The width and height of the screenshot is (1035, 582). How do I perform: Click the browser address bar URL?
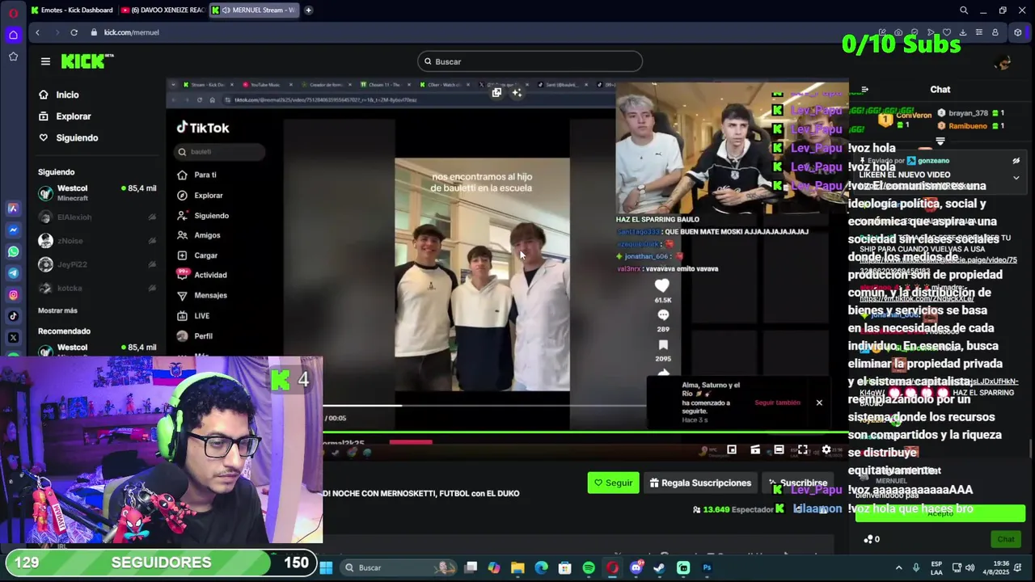click(x=131, y=32)
